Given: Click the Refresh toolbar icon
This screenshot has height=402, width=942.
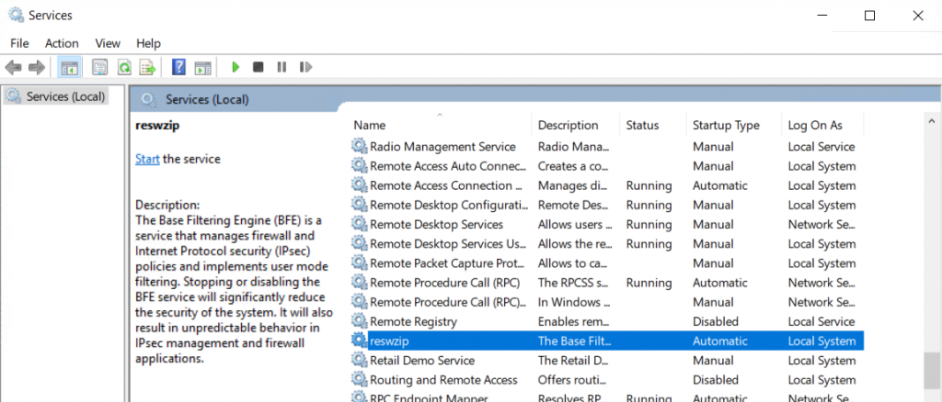Looking at the screenshot, I should click(124, 67).
